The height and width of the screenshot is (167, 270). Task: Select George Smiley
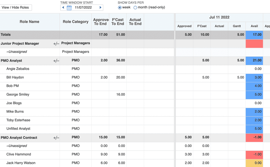point(18,94)
